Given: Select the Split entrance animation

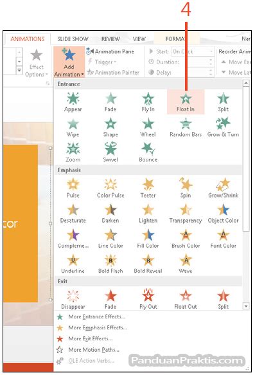Looking at the screenshot, I should 223,102.
